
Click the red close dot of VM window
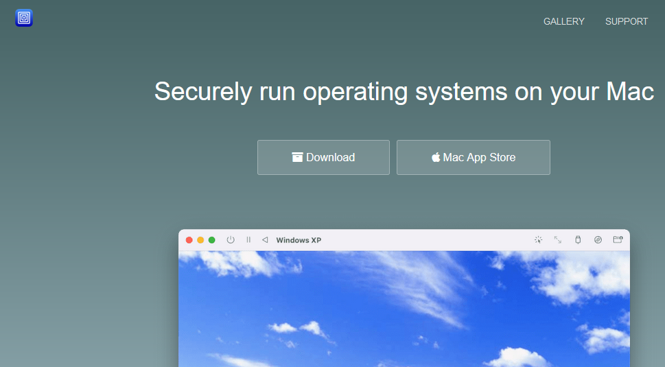(x=189, y=240)
